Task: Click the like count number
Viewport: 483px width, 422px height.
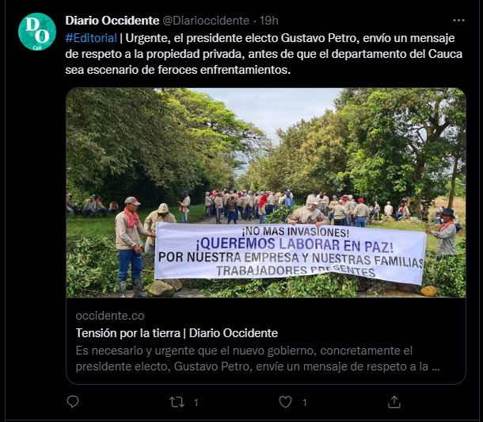Action: coord(305,403)
